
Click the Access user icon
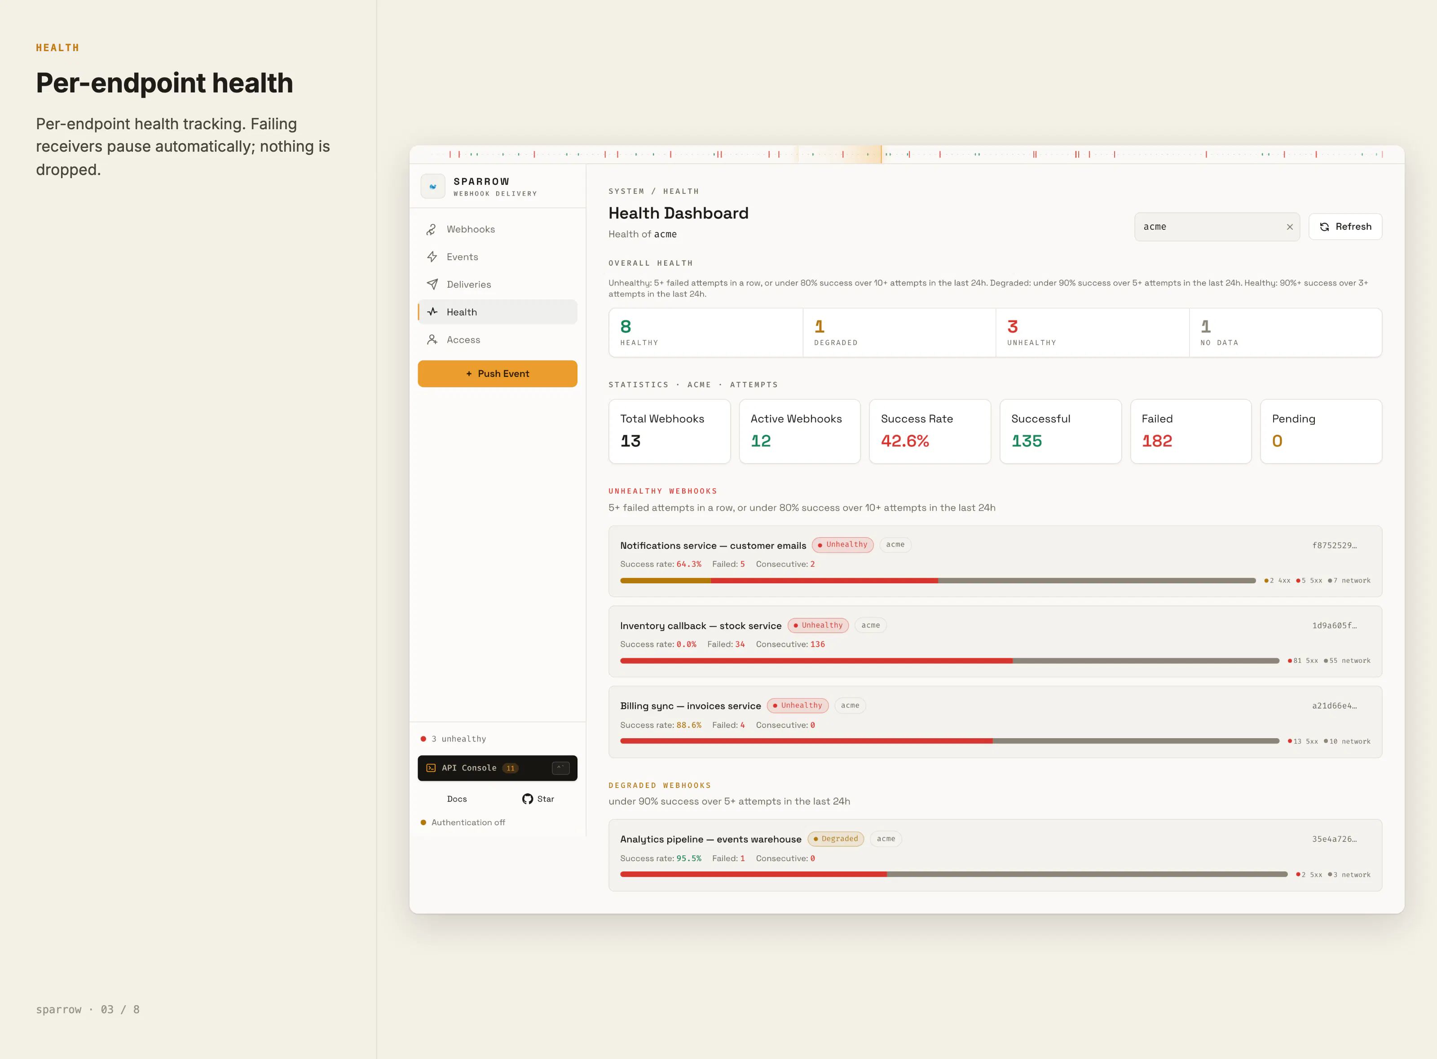pyautogui.click(x=432, y=340)
